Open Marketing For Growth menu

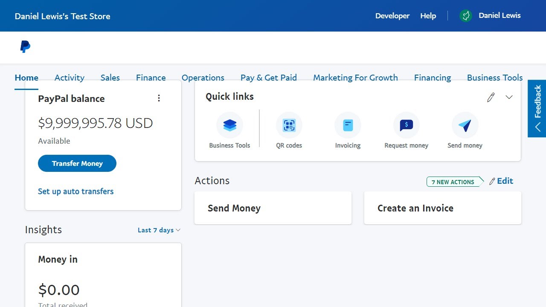355,78
